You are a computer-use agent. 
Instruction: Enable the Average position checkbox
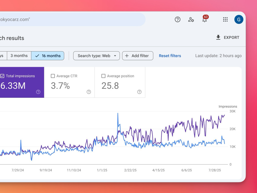coord(103,76)
